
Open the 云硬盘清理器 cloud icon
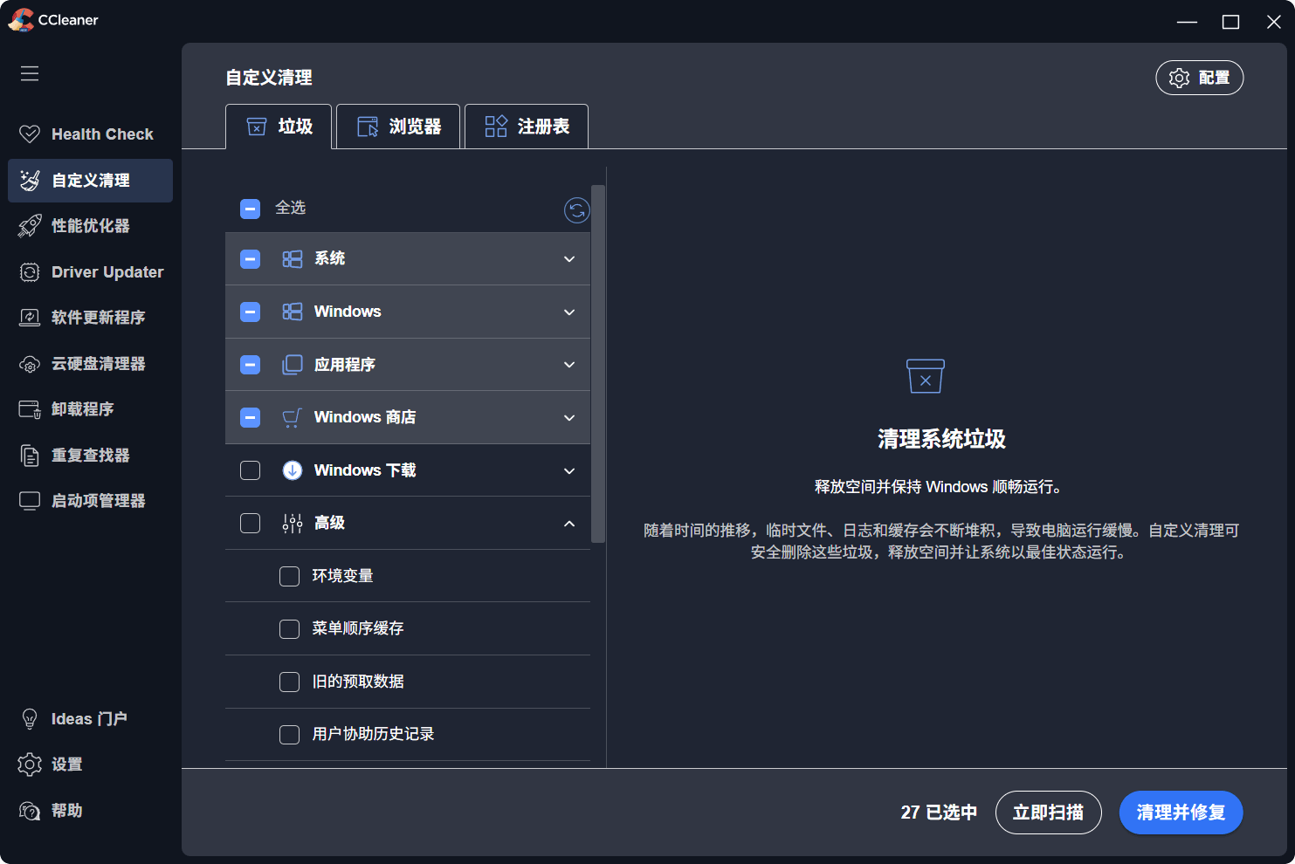coord(30,364)
